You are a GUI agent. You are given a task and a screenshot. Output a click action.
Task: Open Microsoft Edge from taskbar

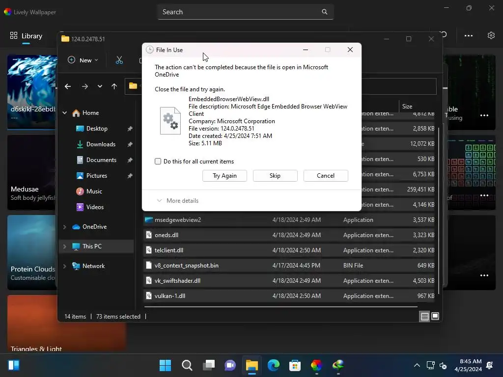[273, 365]
